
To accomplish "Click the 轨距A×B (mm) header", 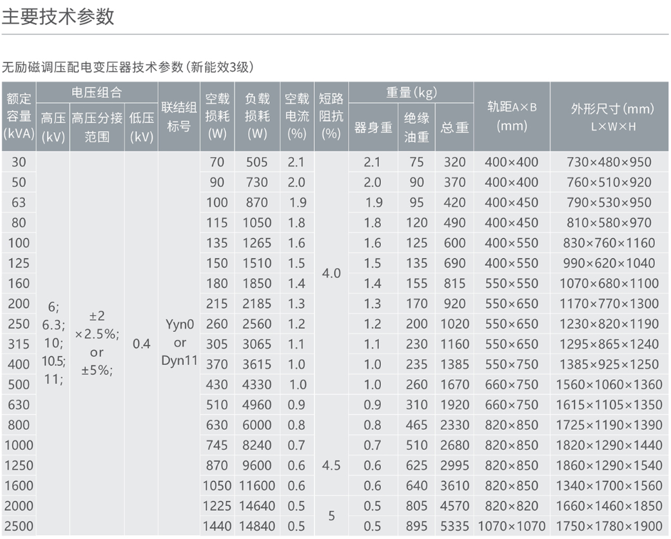I will point(512,117).
